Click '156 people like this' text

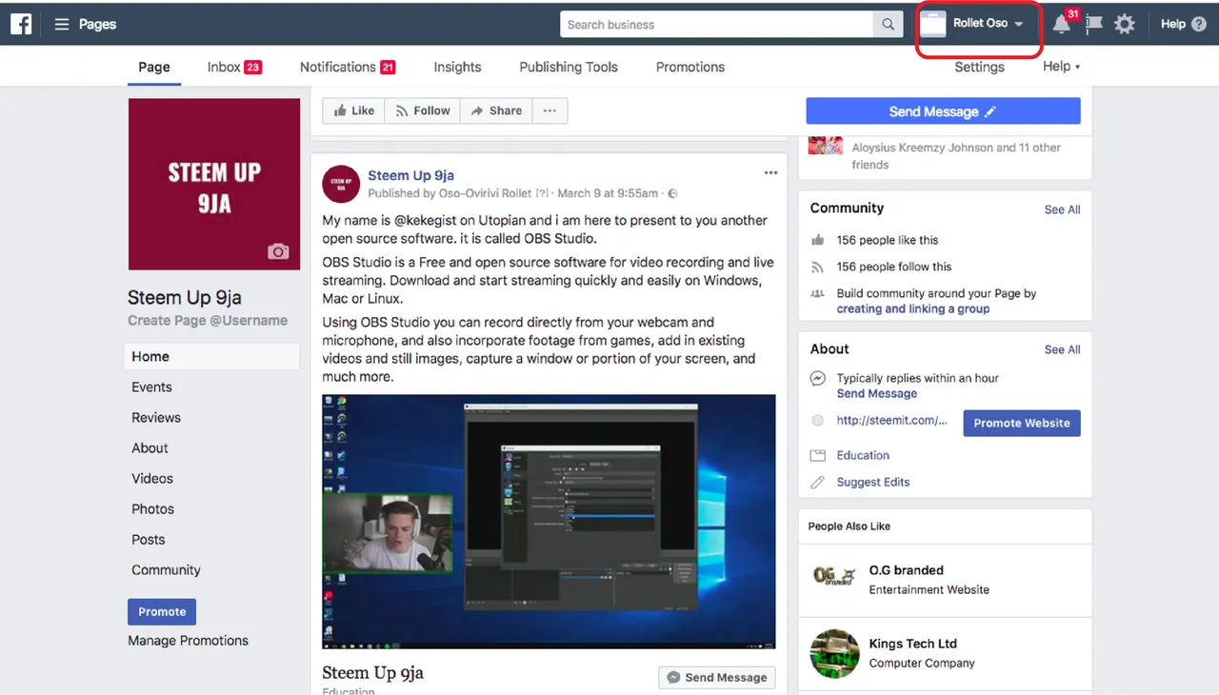coord(887,240)
